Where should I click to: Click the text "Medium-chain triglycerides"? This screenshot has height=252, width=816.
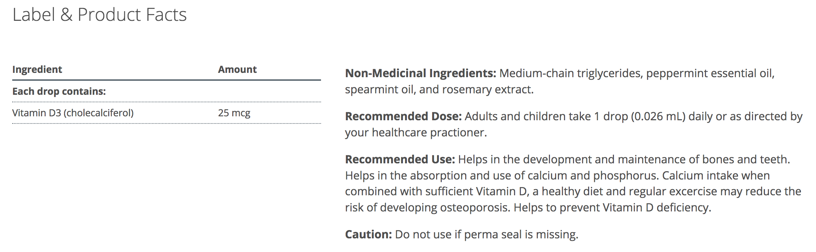(570, 73)
